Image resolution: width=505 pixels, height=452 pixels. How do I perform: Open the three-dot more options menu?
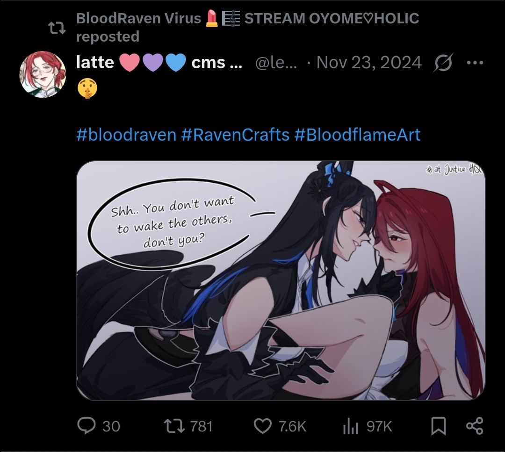pos(475,63)
